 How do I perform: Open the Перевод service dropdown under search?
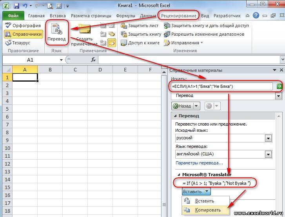(x=278, y=96)
